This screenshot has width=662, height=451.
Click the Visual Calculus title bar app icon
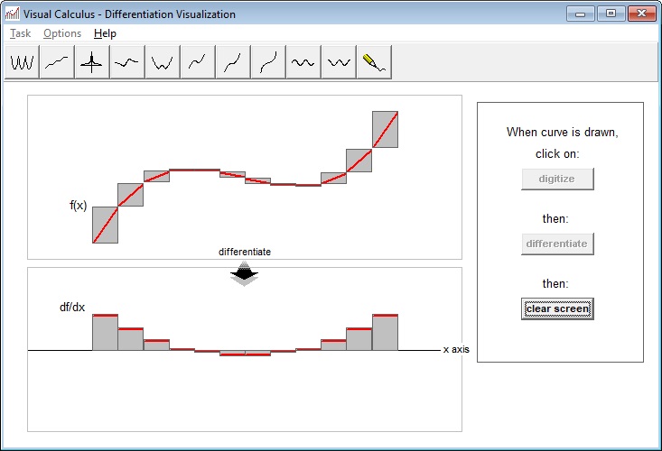13,14
